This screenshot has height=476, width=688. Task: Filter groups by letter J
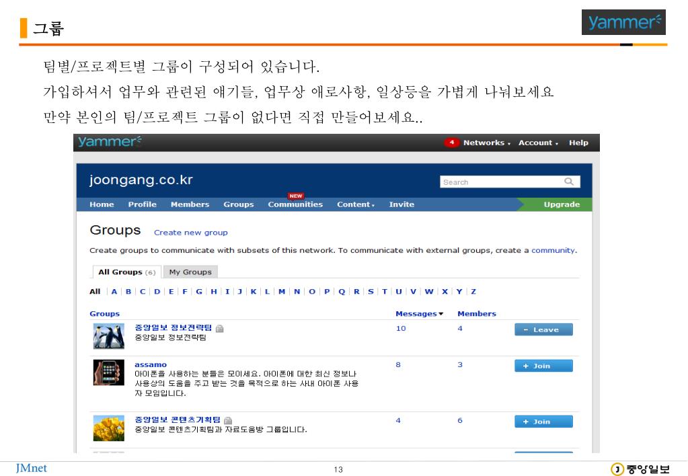coord(240,291)
